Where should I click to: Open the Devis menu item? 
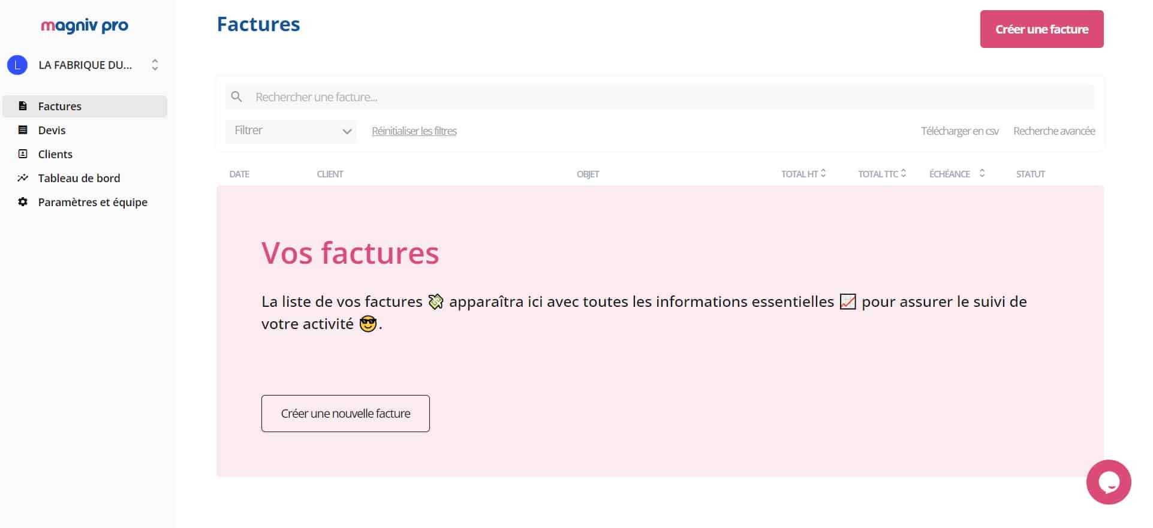(x=52, y=130)
